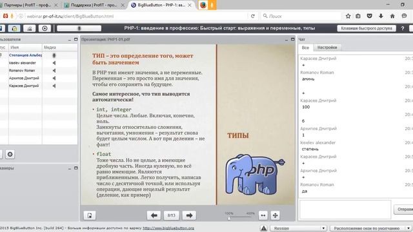Maximize the webcams panel
This screenshot has height=232, width=413.
point(76,168)
